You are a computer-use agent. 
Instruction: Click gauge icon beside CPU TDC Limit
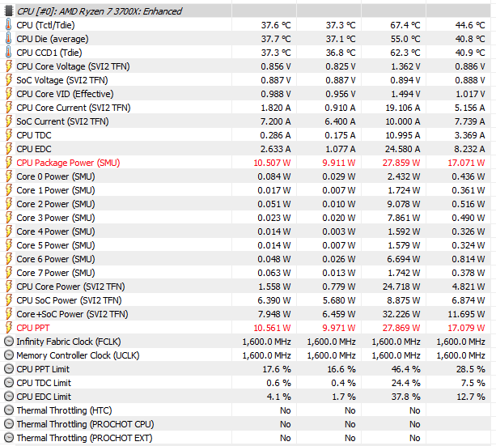(x=9, y=383)
